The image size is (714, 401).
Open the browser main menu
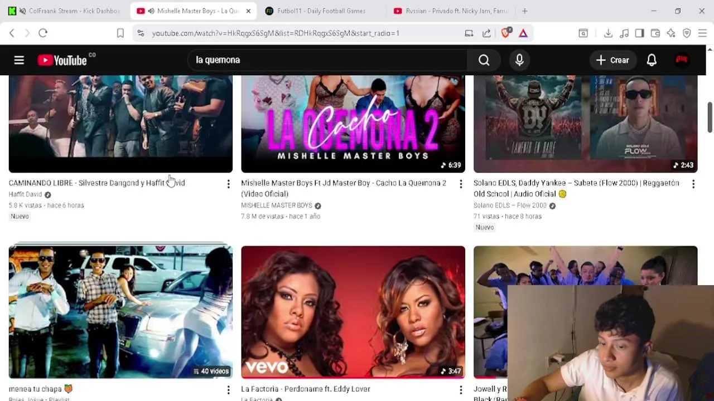pyautogui.click(x=702, y=33)
